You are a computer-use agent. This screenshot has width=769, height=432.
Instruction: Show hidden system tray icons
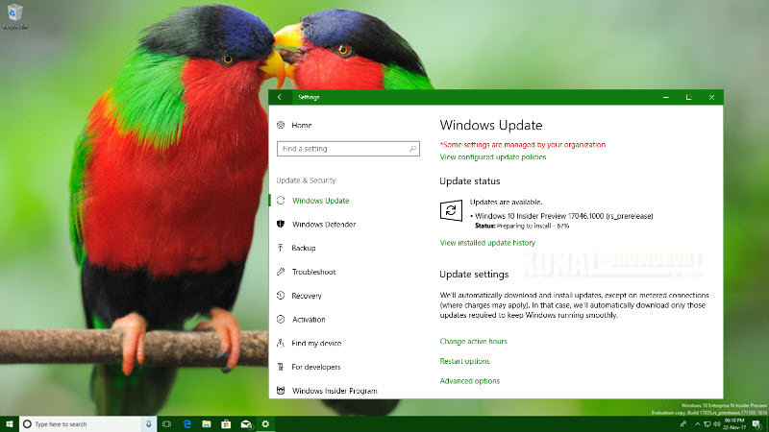point(697,424)
